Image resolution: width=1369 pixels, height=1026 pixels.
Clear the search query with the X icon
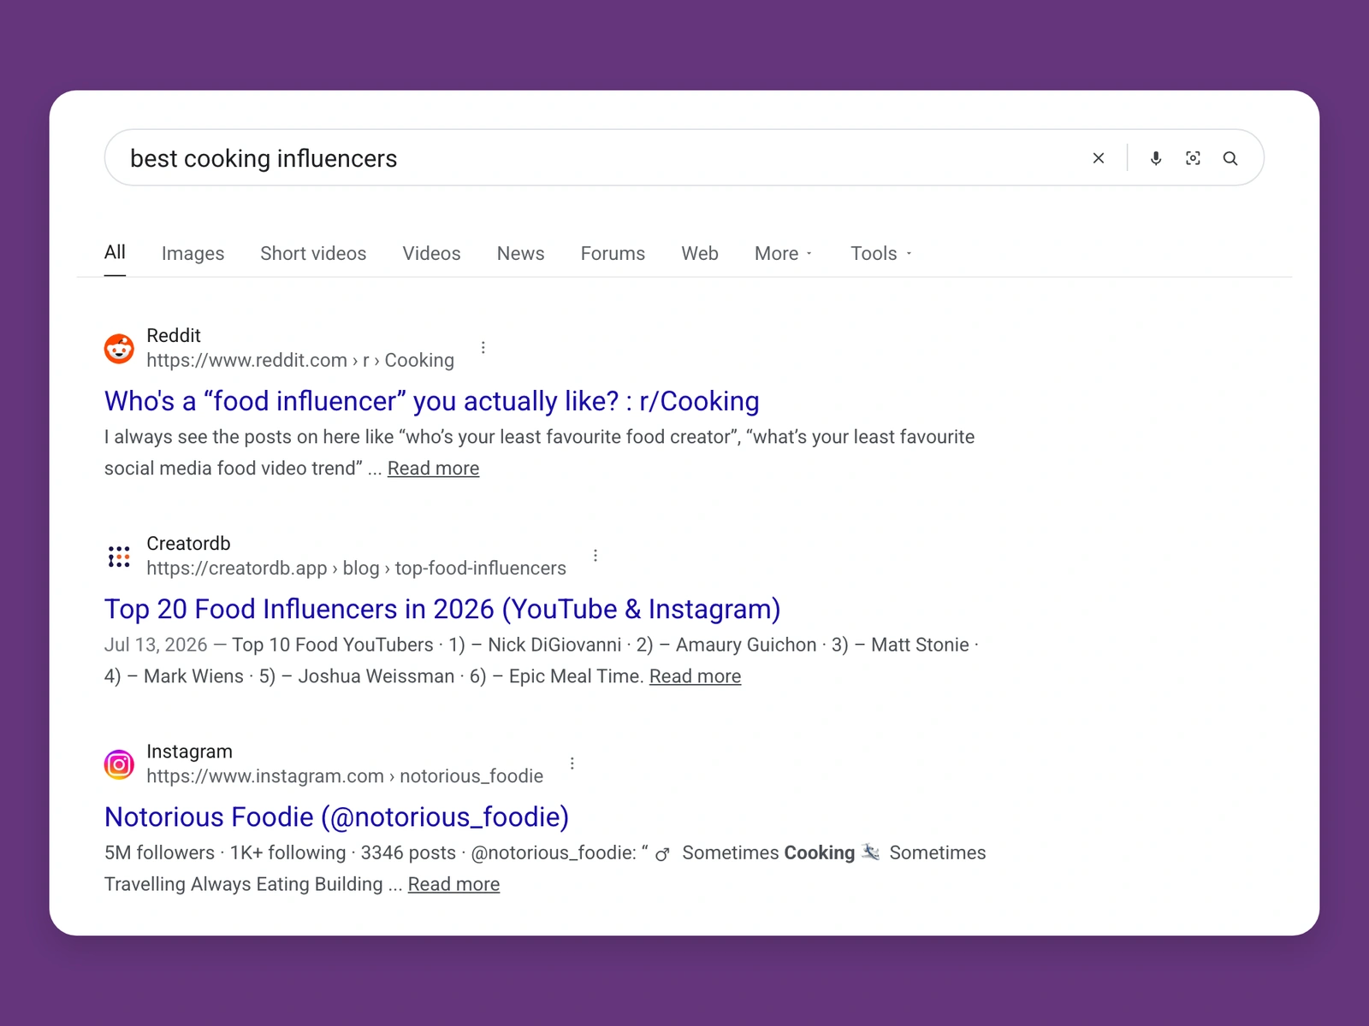[x=1099, y=158]
